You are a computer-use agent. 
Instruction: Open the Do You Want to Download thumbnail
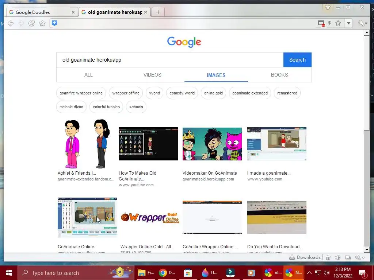click(277, 217)
